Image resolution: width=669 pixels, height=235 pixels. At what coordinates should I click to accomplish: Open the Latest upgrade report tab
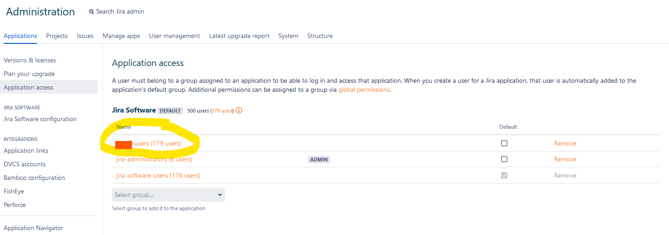239,36
